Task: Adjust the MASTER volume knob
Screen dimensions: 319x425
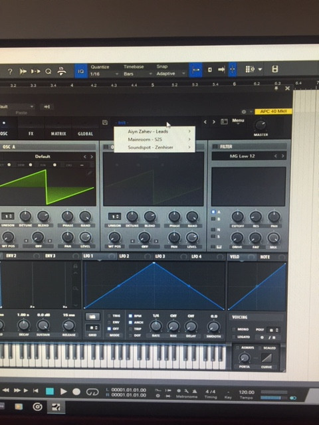Action: (x=261, y=126)
